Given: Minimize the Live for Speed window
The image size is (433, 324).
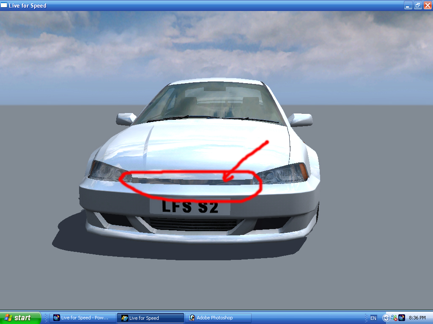Looking at the screenshot, I should 408,5.
